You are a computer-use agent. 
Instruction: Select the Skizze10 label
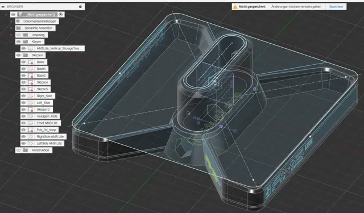43,110
